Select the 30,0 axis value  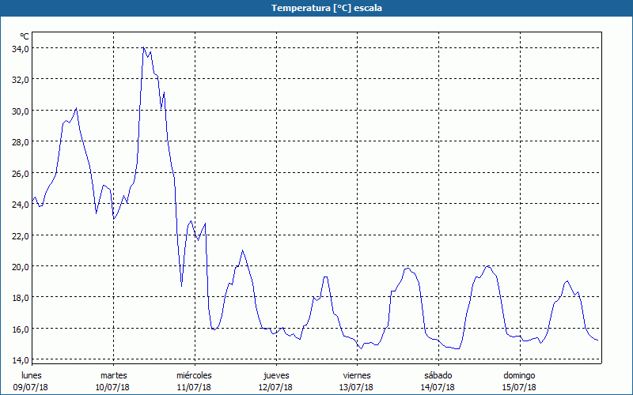point(21,111)
